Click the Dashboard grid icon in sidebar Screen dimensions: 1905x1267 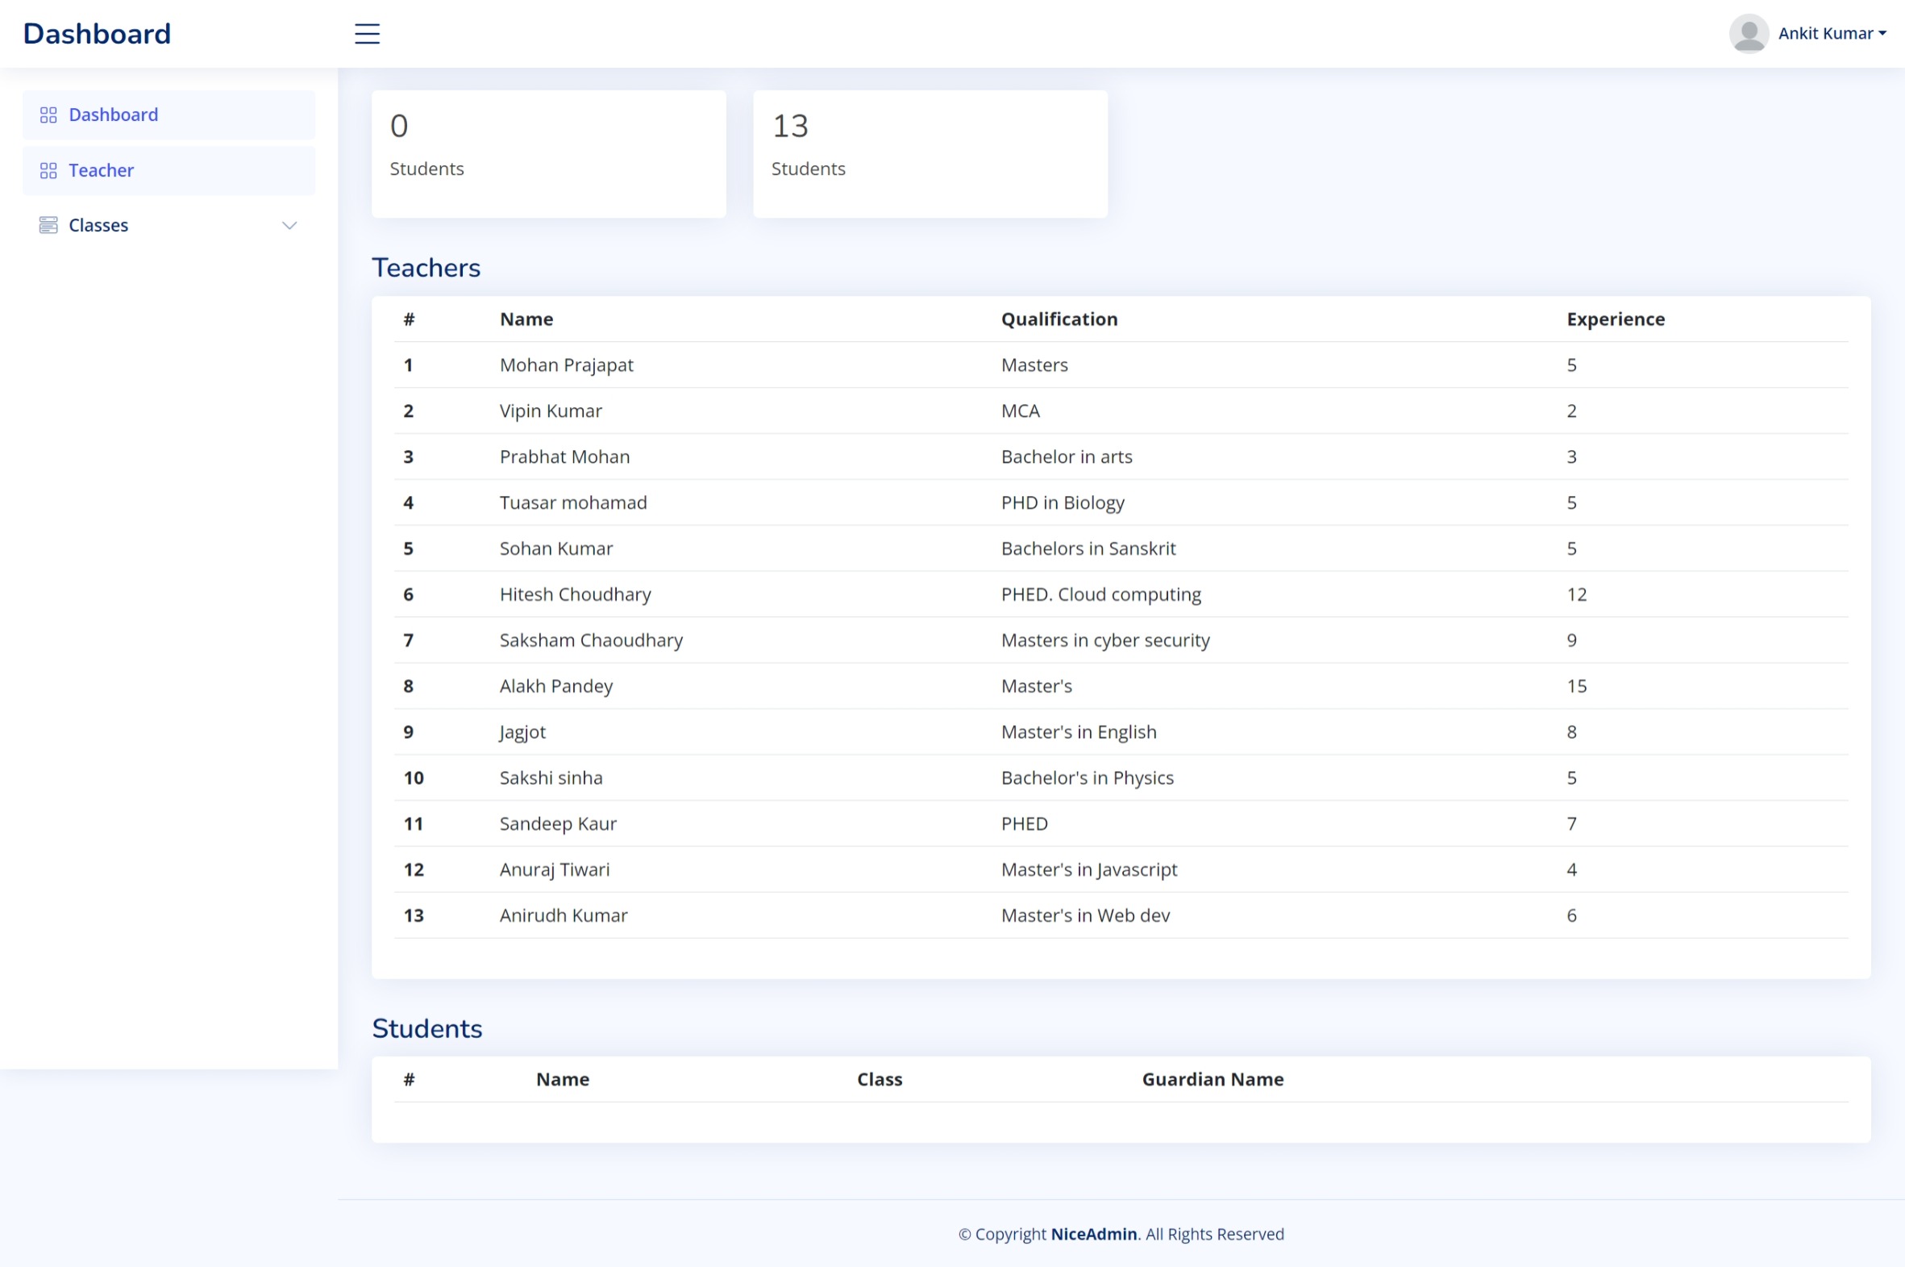point(48,115)
